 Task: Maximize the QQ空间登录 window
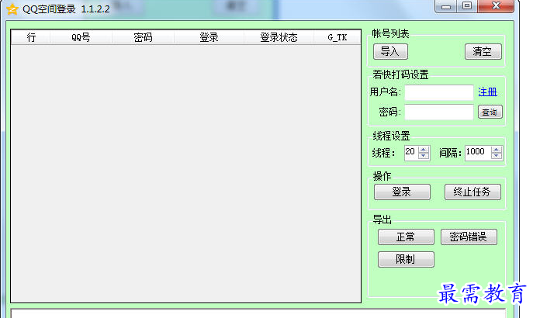[467, 6]
